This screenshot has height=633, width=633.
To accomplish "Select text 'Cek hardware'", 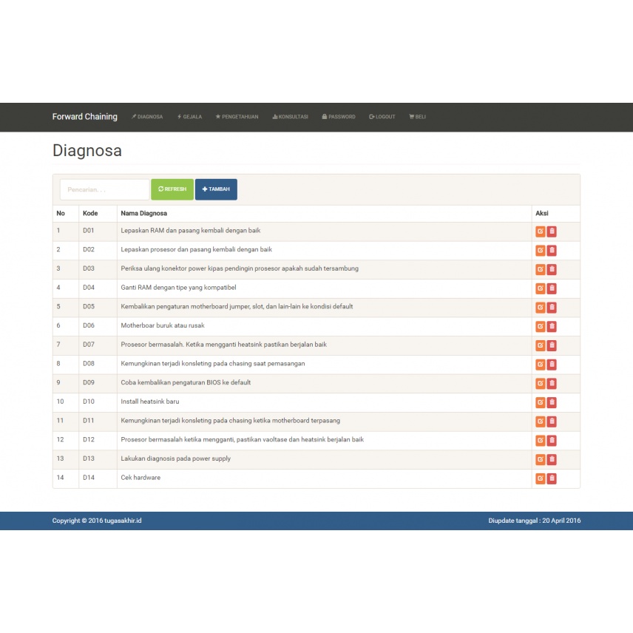I will click(x=141, y=478).
